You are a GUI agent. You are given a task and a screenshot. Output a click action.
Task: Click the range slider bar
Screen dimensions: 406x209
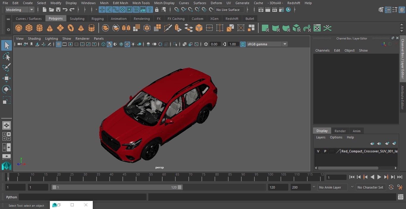point(117,187)
